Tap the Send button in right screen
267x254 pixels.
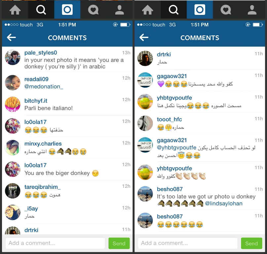[x=251, y=243]
